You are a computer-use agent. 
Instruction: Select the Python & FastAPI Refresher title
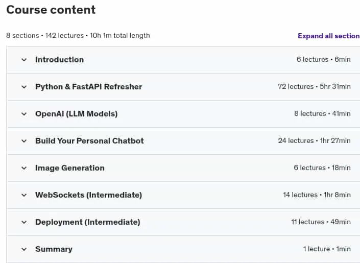[89, 87]
